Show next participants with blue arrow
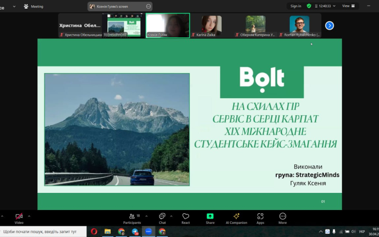The height and width of the screenshot is (237, 379). pos(329,26)
